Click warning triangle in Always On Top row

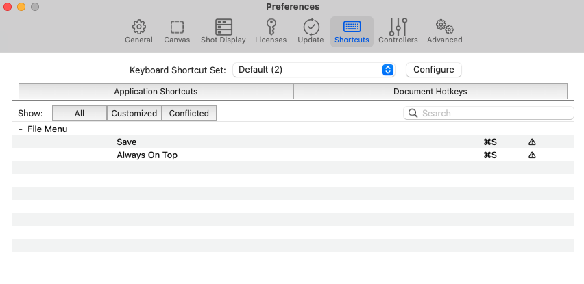pos(532,155)
